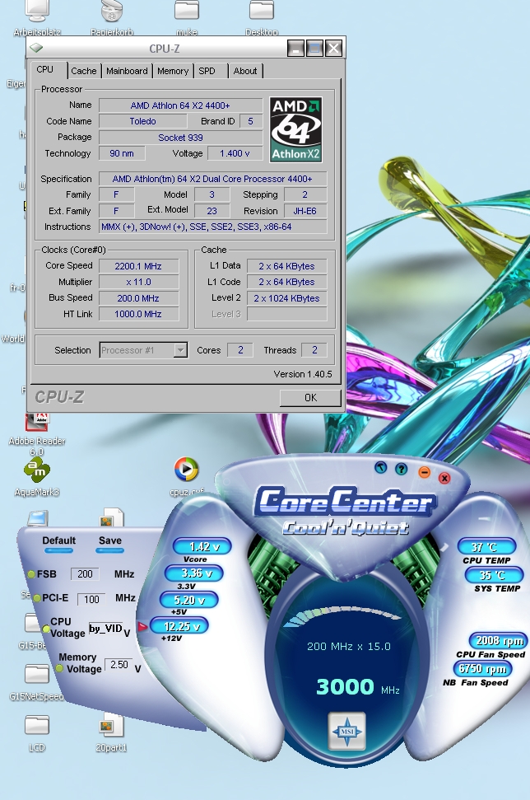Click the Level 2 cache value

pyautogui.click(x=286, y=298)
